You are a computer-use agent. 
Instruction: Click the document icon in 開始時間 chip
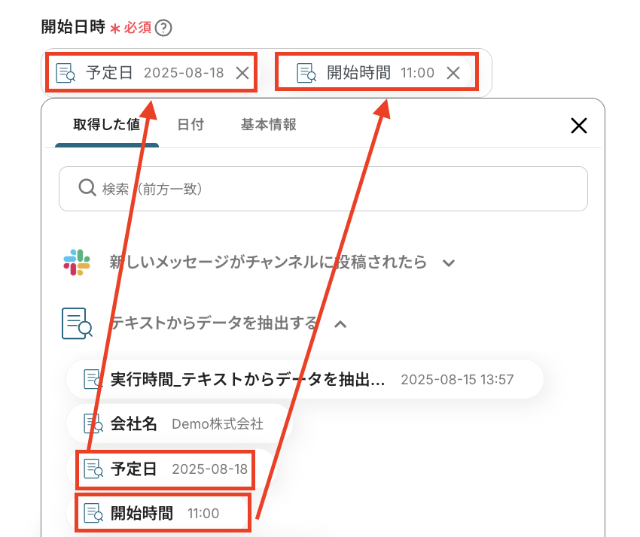pyautogui.click(x=306, y=73)
